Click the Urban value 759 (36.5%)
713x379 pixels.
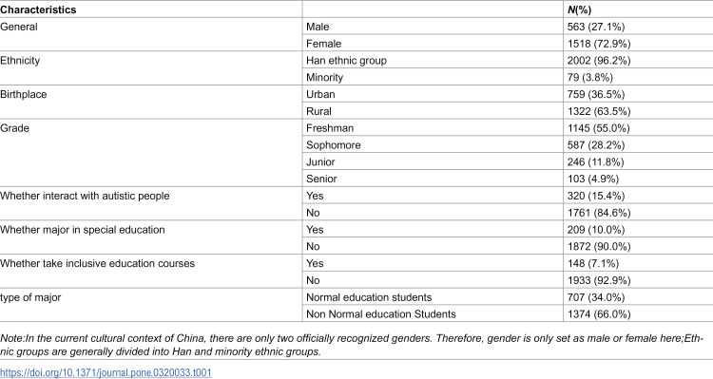[x=596, y=95]
